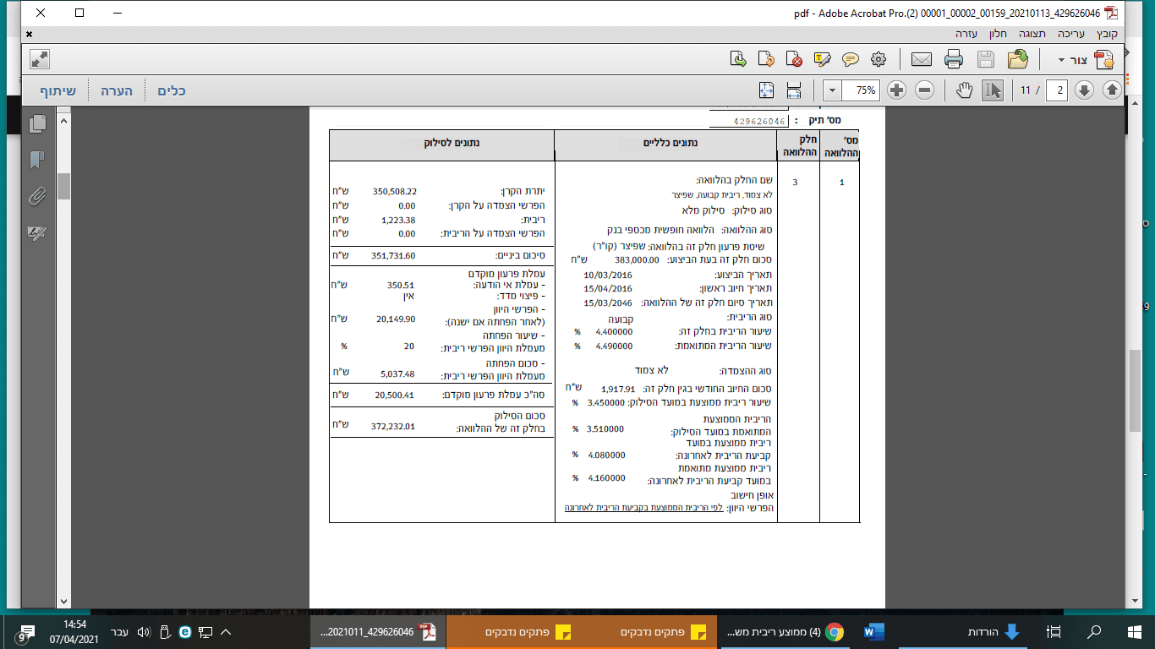Activate the hand pan tool

pos(965,90)
